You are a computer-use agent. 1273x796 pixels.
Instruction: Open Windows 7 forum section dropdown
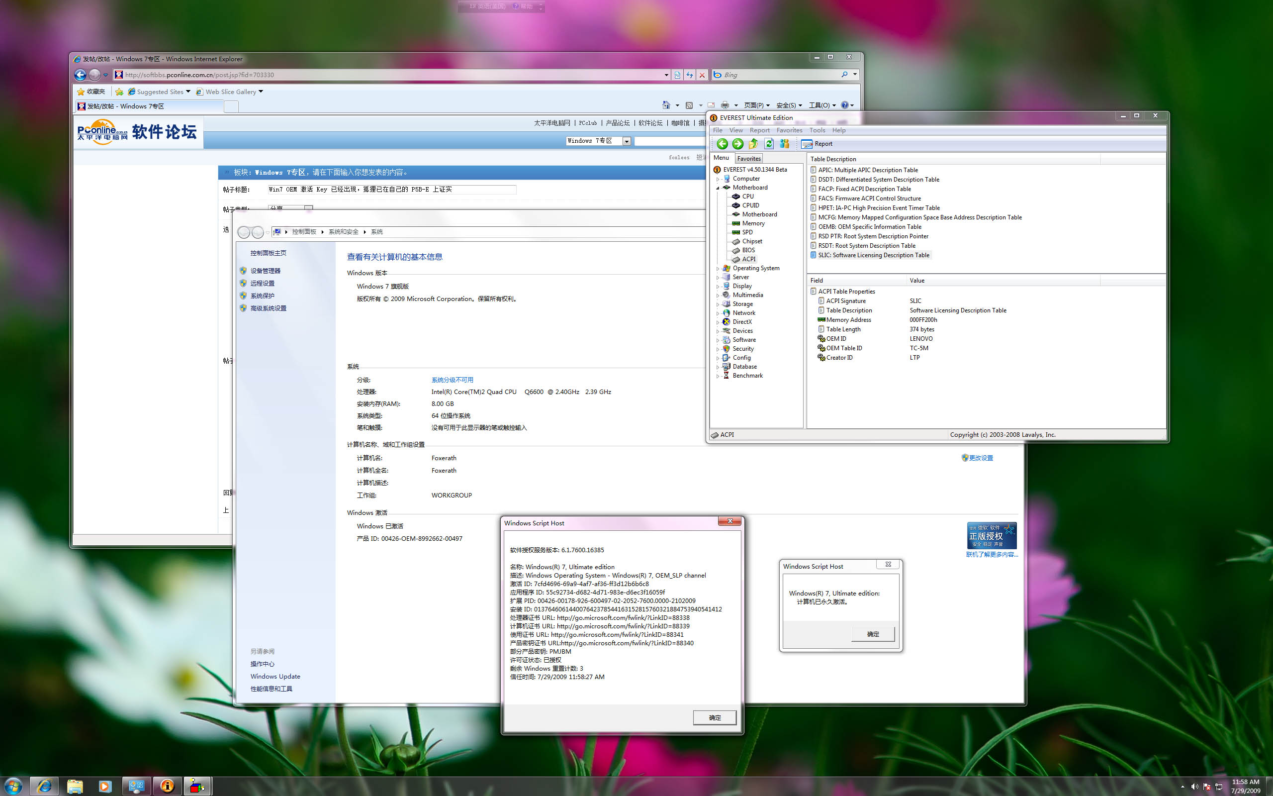pos(627,141)
